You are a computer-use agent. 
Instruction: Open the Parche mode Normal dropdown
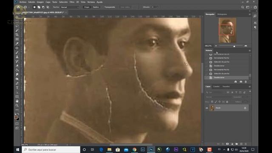click(70, 7)
